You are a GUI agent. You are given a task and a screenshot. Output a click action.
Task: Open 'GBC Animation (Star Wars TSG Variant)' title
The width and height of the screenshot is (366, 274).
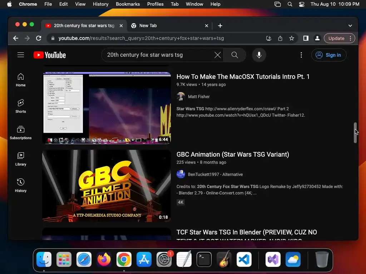[233, 154]
